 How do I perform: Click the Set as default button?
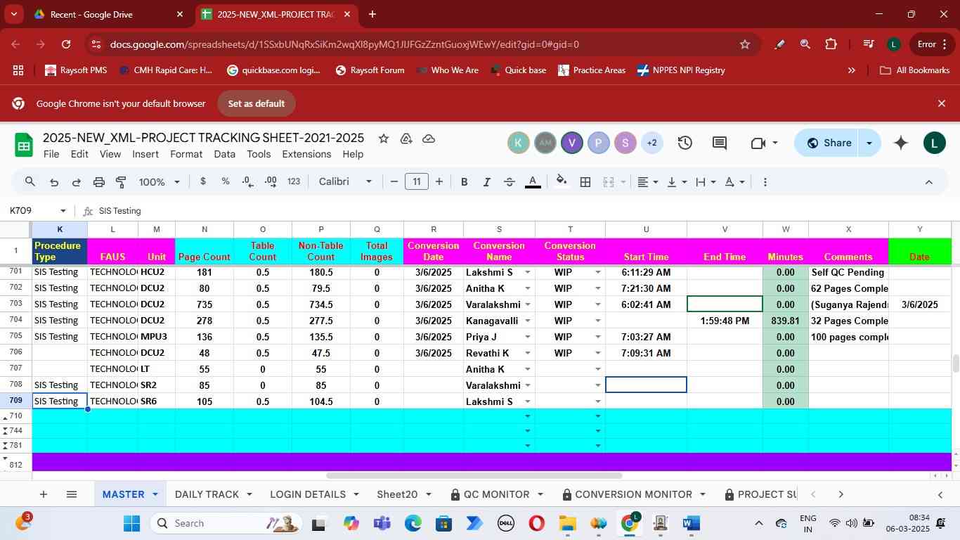[x=256, y=103]
